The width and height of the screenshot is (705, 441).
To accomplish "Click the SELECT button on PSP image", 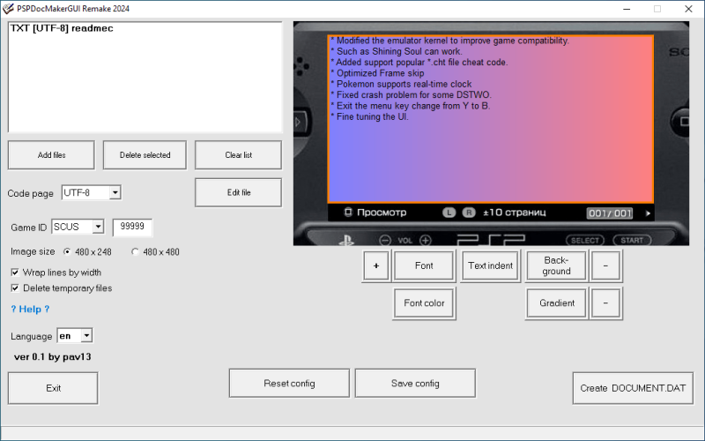I will [584, 240].
